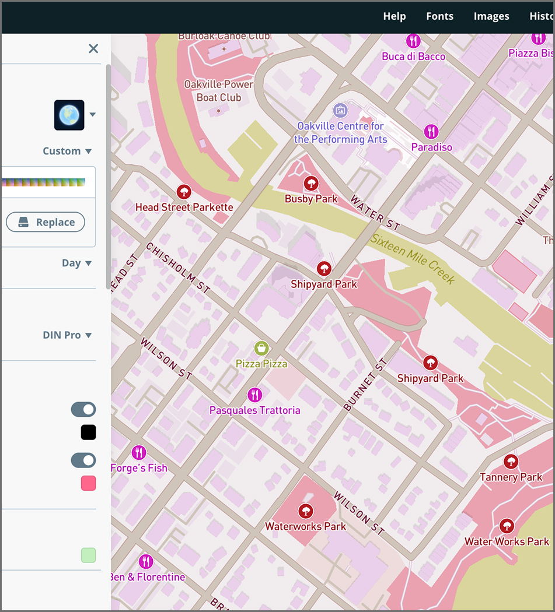Open the Fonts menu
This screenshot has height=612, width=555.
[439, 16]
